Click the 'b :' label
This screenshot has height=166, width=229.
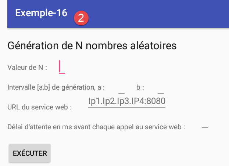click(140, 87)
